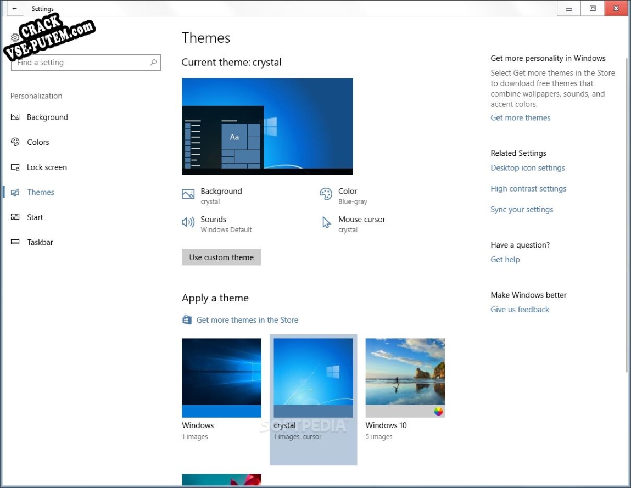631x488 pixels.
Task: Click the Color palette icon under current theme
Action: pyautogui.click(x=326, y=194)
